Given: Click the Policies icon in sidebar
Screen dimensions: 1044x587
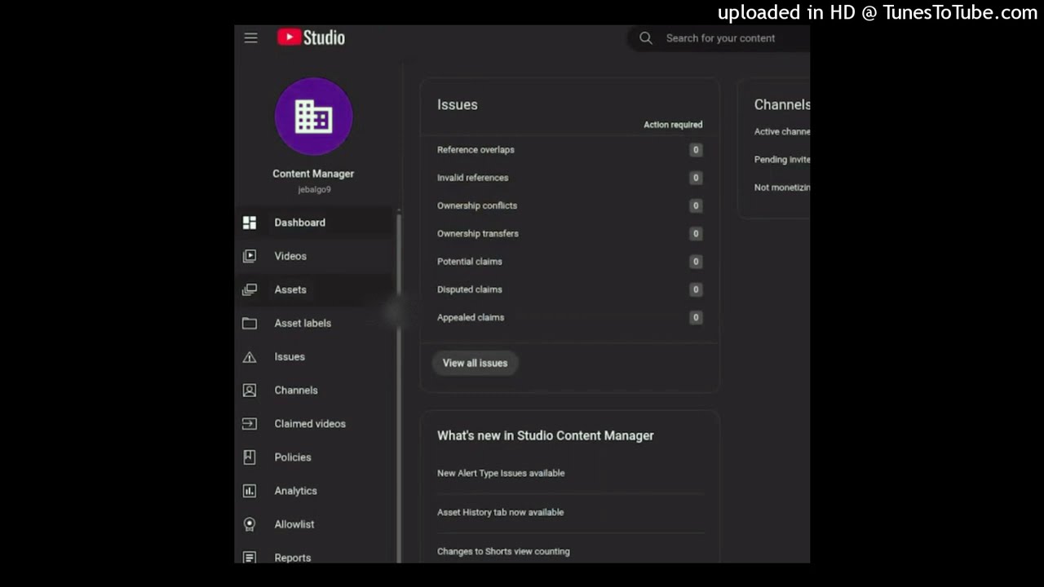Looking at the screenshot, I should tap(250, 457).
